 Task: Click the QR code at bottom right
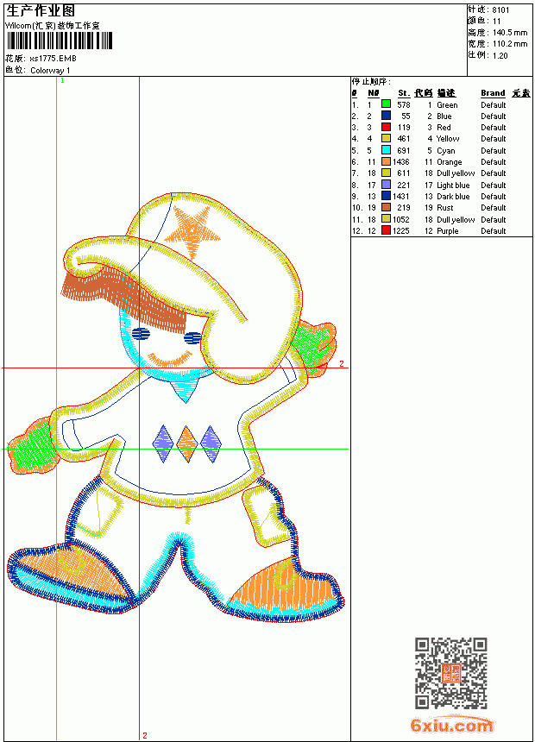[x=451, y=673]
